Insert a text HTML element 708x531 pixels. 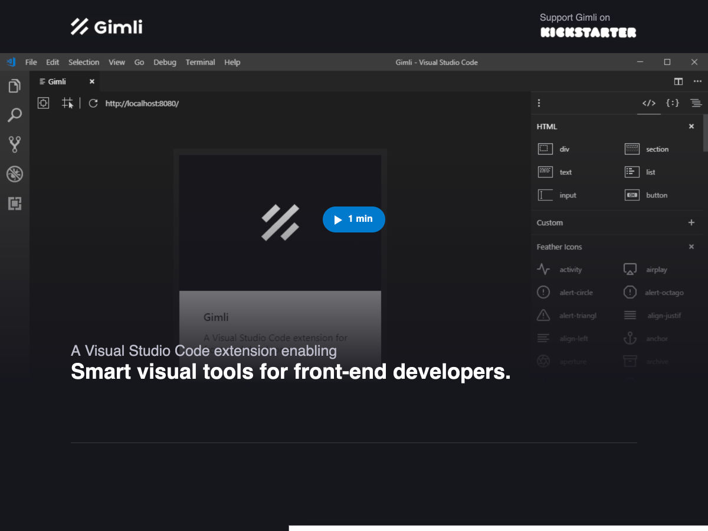(555, 172)
